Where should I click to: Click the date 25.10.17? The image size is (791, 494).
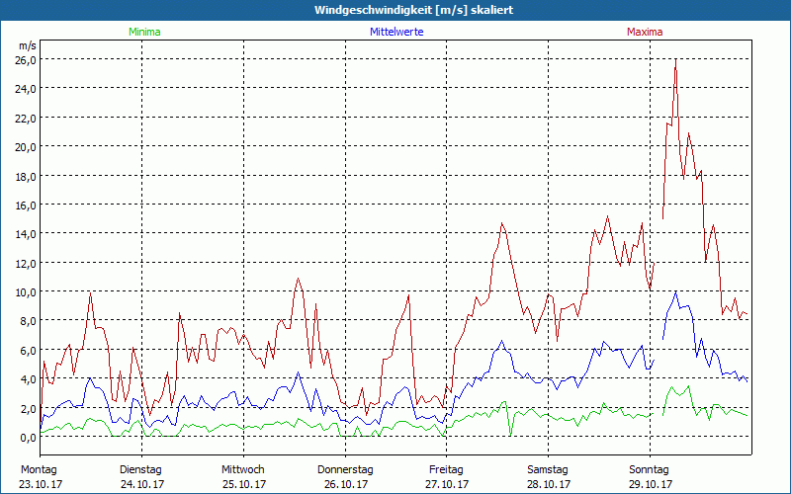pyautogui.click(x=244, y=484)
